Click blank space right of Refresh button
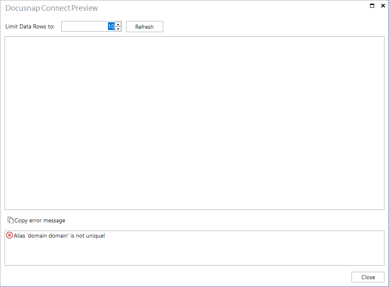Viewport: 389px width, 287px height. pos(273,26)
